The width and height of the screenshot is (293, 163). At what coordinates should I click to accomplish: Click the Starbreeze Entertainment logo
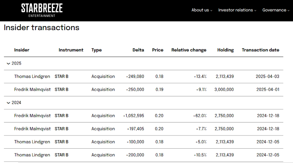coord(42,10)
